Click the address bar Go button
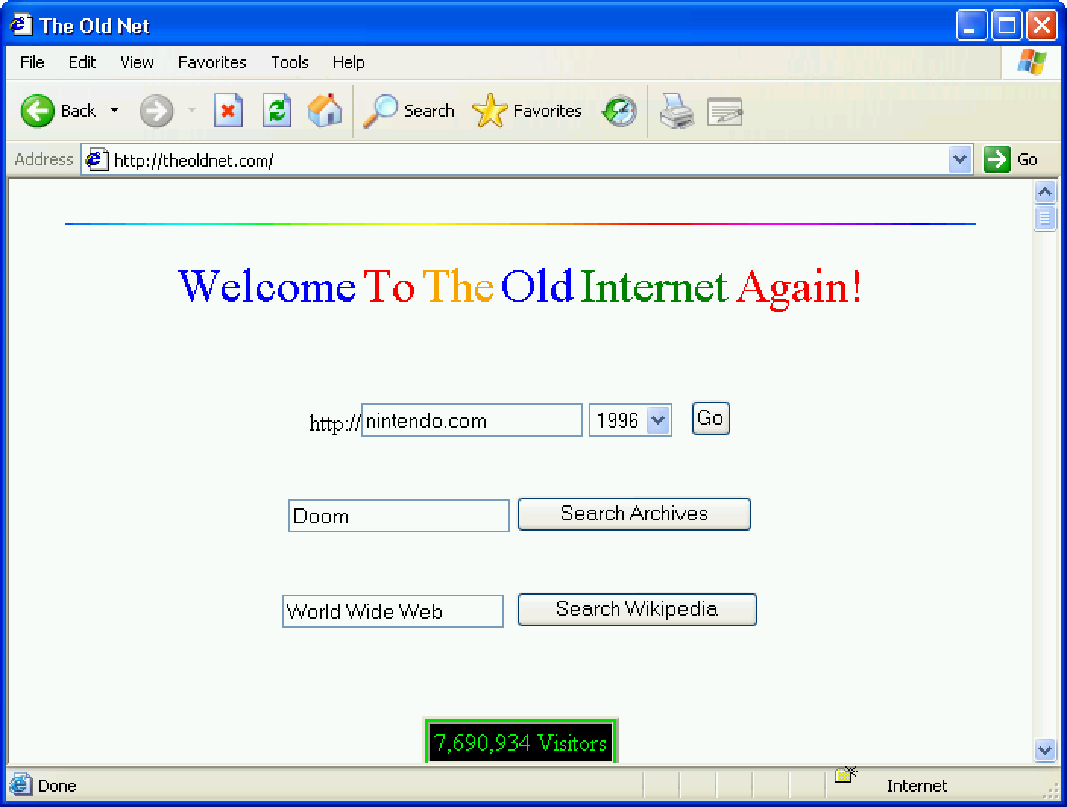 (1011, 159)
